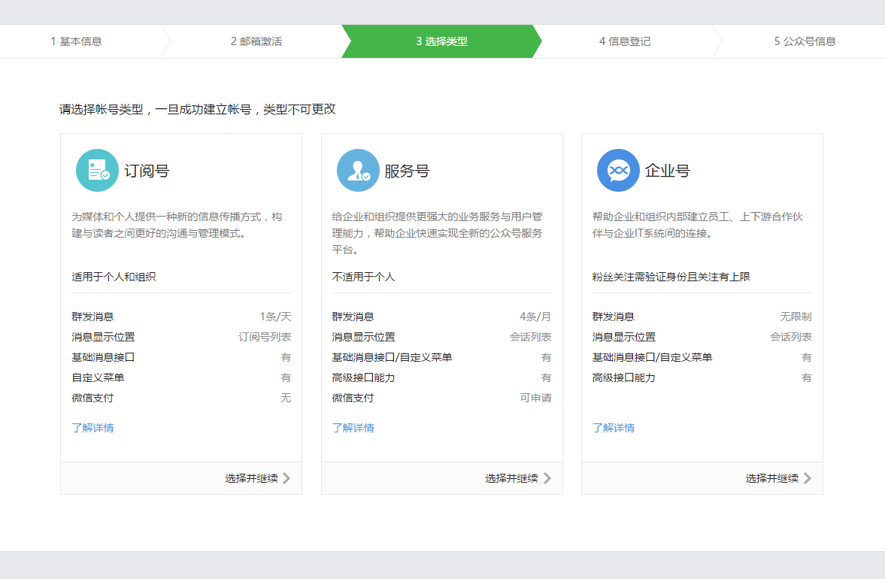This screenshot has height=579, width=885.
Task: Click 基础消息接口/自定义菜单 label in 服务号 card
Action: tap(392, 357)
